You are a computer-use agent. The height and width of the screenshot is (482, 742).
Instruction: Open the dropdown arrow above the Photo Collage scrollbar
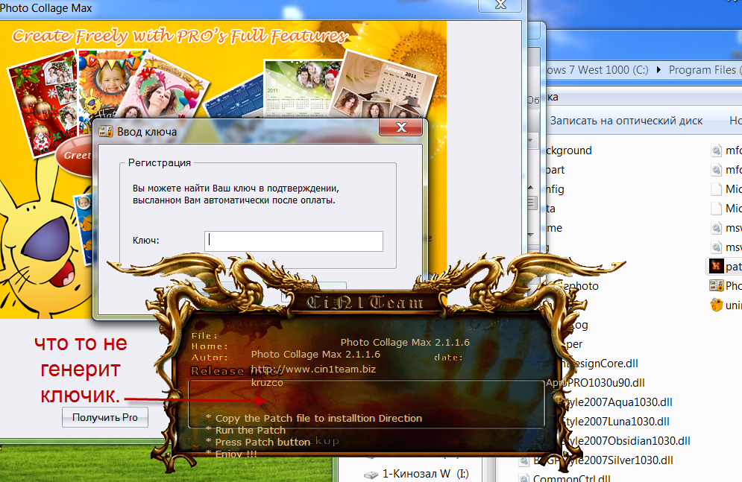[531, 140]
